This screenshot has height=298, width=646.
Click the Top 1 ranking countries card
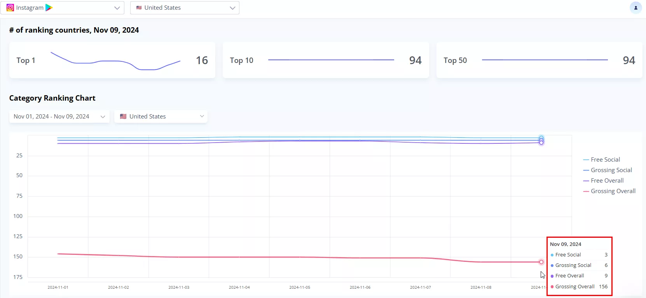point(112,60)
